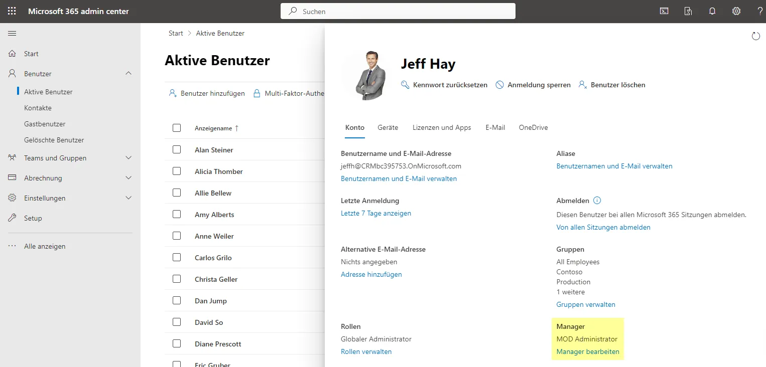Open the Cloud Shell icon in header
The image size is (766, 367).
tap(664, 11)
